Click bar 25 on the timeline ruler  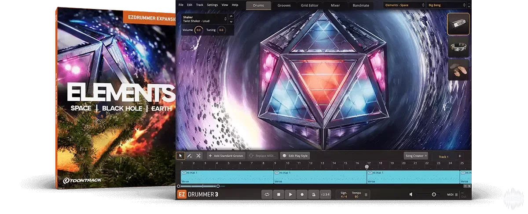tap(462, 163)
